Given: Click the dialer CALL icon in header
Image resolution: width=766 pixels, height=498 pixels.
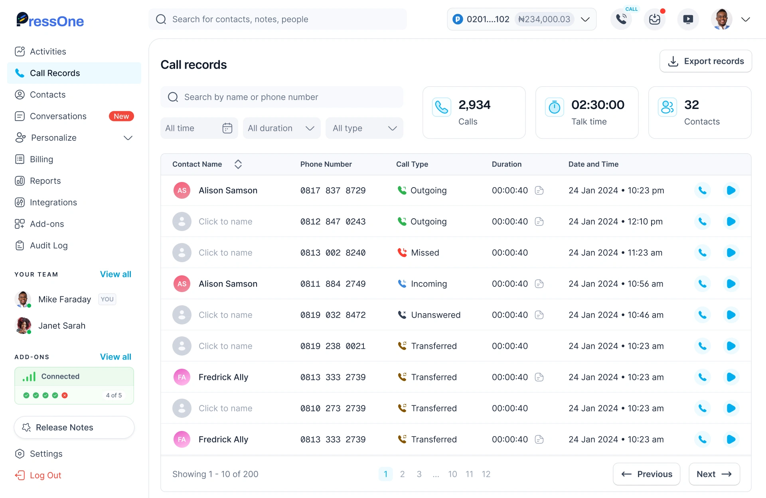Looking at the screenshot, I should click(x=621, y=19).
